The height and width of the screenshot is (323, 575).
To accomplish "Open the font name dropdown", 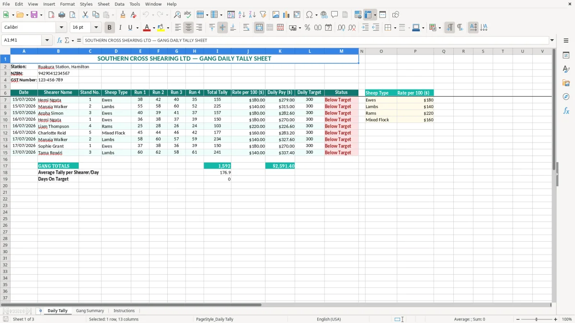I will pyautogui.click(x=62, y=28).
